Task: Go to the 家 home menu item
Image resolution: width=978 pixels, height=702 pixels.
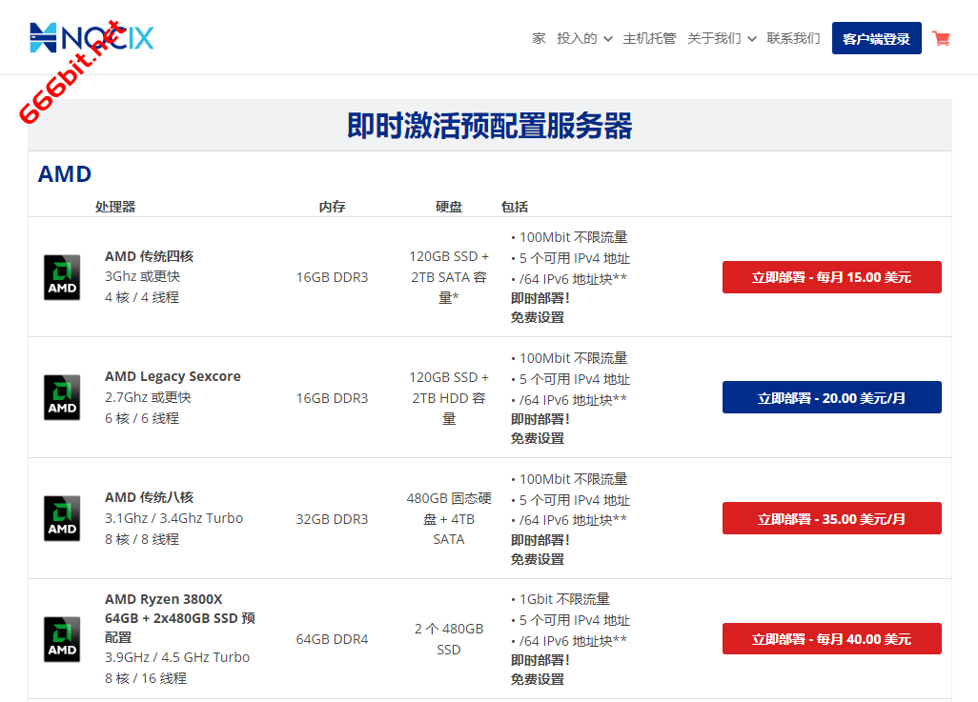Action: 539,38
